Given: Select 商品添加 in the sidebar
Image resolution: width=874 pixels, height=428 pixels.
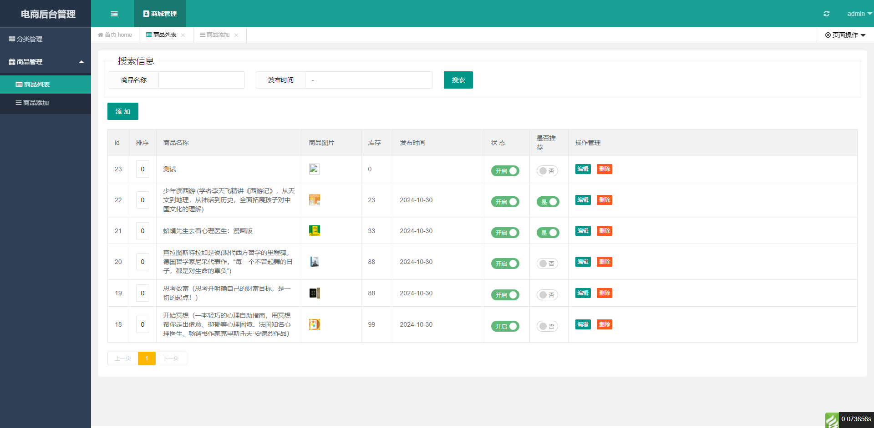Looking at the screenshot, I should coord(46,103).
